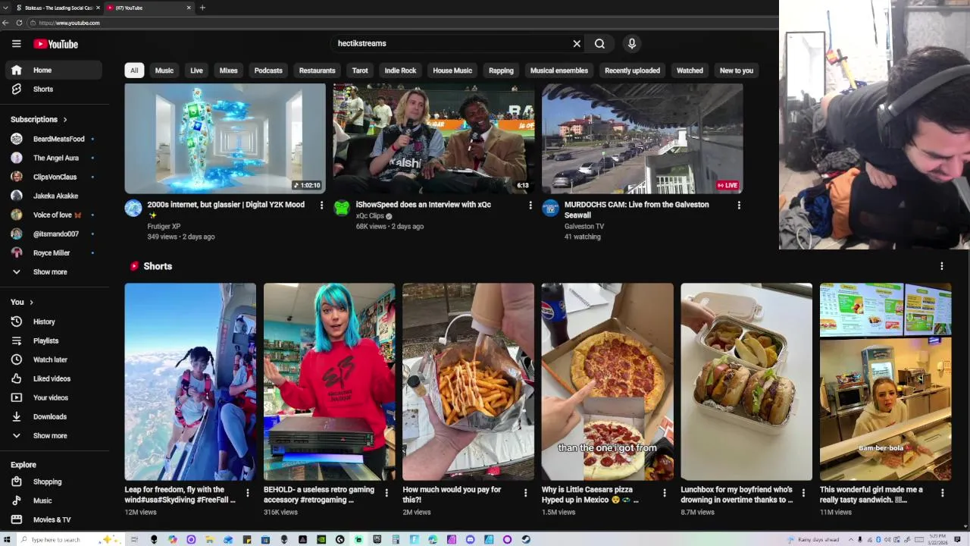The width and height of the screenshot is (970, 546).
Task: Open Frutiger XP channel link
Action: pos(164,226)
